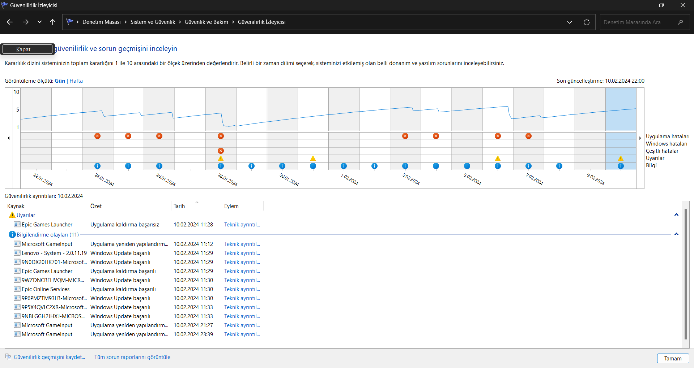
Task: Click the search magnifier icon
Action: (680, 22)
